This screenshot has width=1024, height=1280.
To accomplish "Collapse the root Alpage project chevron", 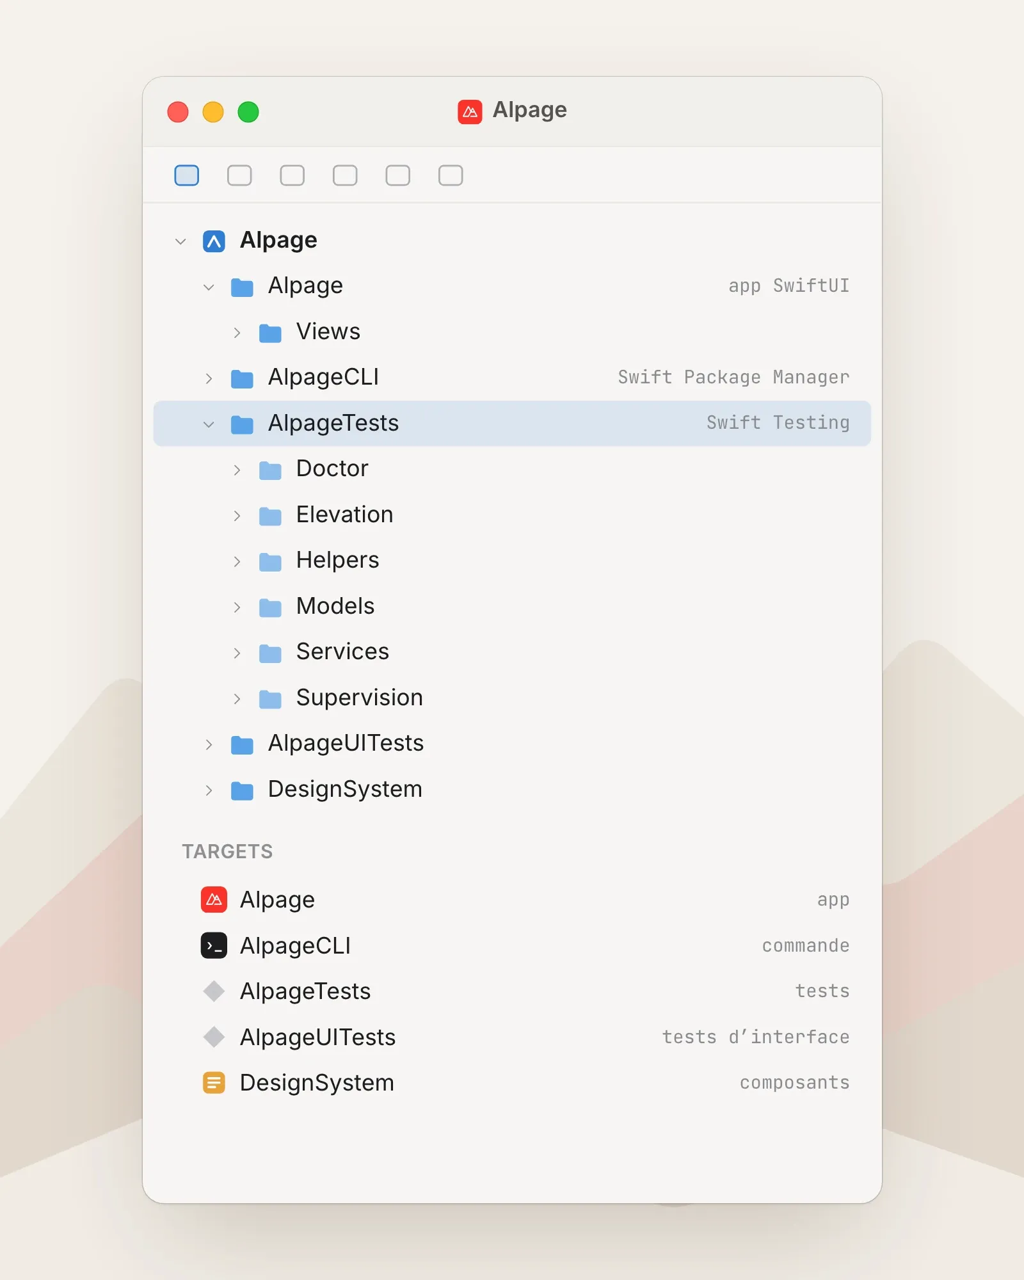I will (180, 241).
